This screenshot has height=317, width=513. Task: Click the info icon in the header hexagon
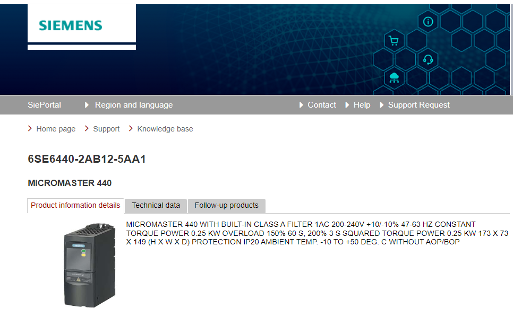pos(428,22)
